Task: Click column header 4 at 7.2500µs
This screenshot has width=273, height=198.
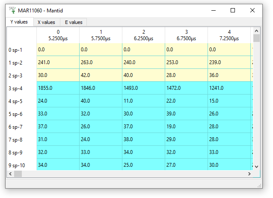Action: click(229, 35)
